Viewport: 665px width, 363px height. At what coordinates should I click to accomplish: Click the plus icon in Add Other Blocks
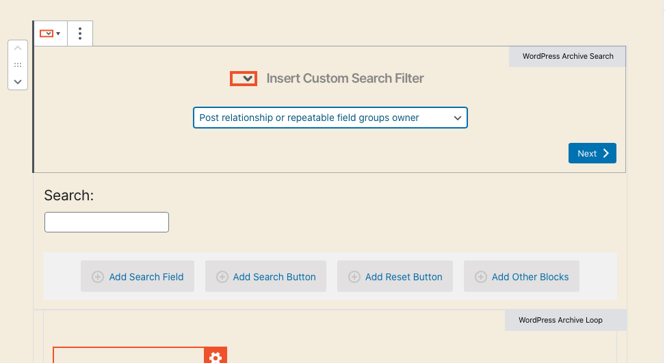(480, 277)
